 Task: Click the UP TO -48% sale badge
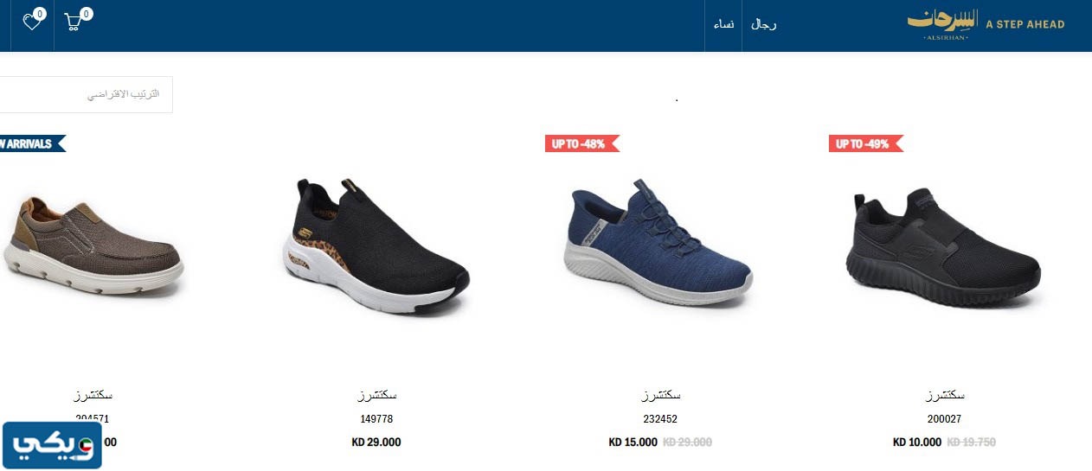tap(582, 143)
